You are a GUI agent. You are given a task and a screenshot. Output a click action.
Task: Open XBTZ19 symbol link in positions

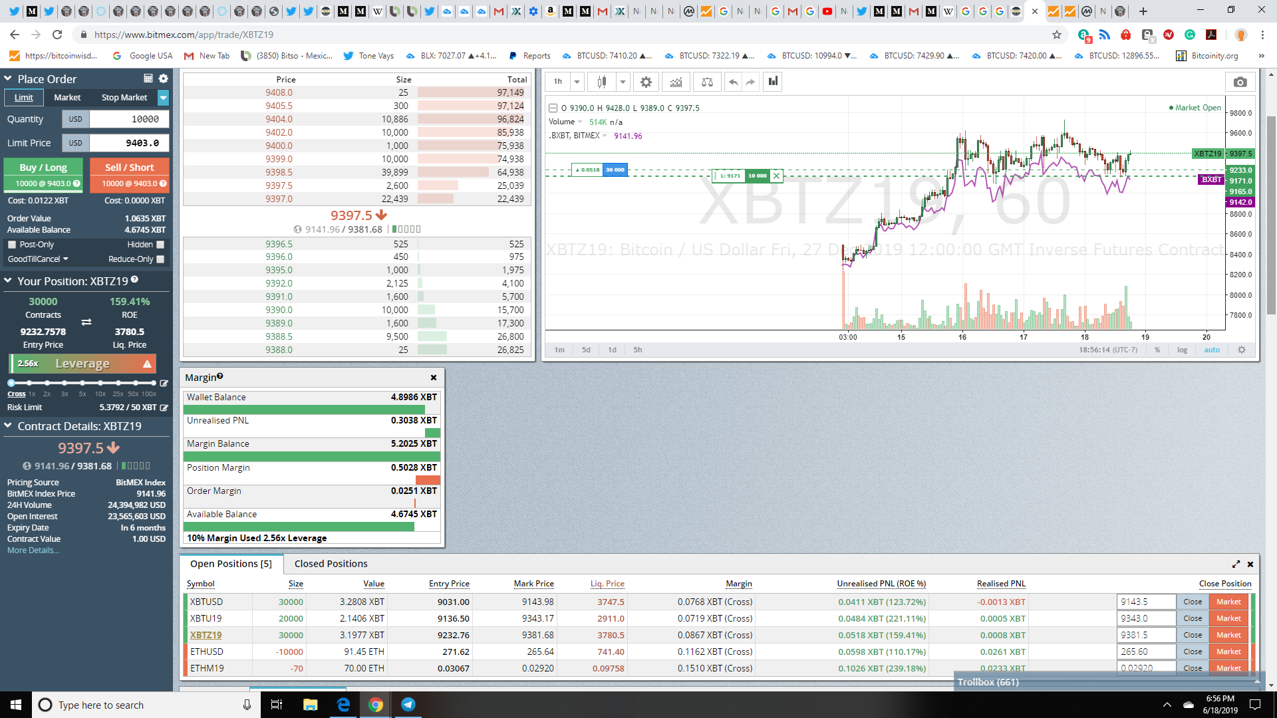pyautogui.click(x=206, y=635)
